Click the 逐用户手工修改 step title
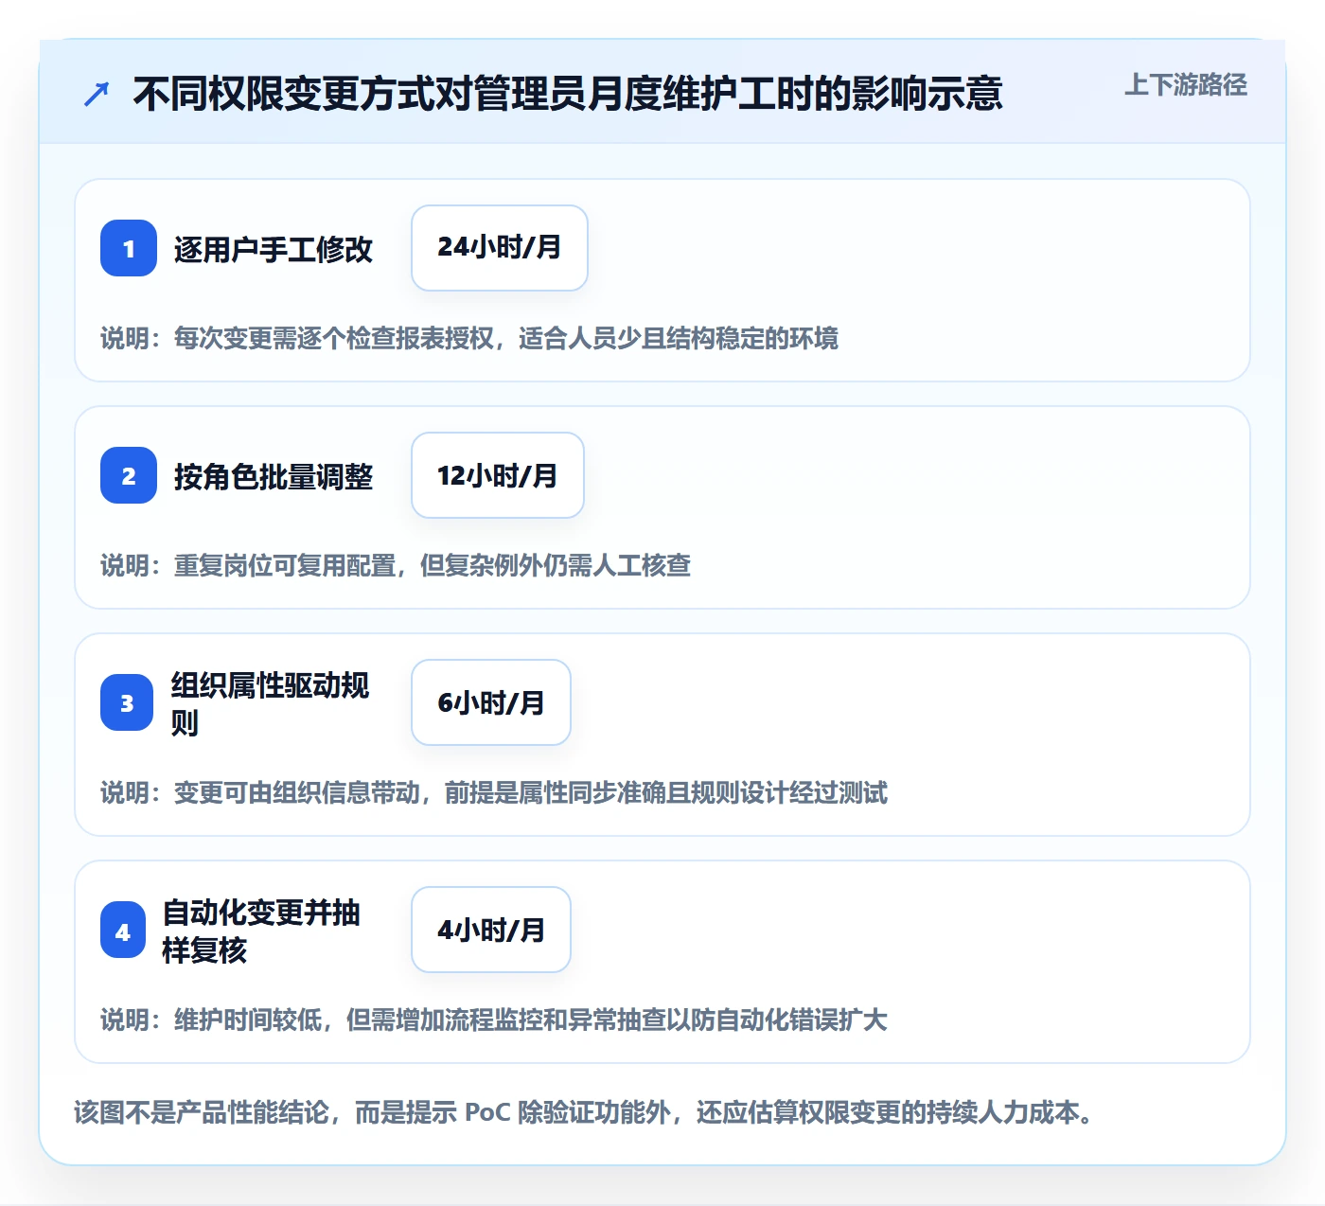Image resolution: width=1325 pixels, height=1206 pixels. coord(274,249)
